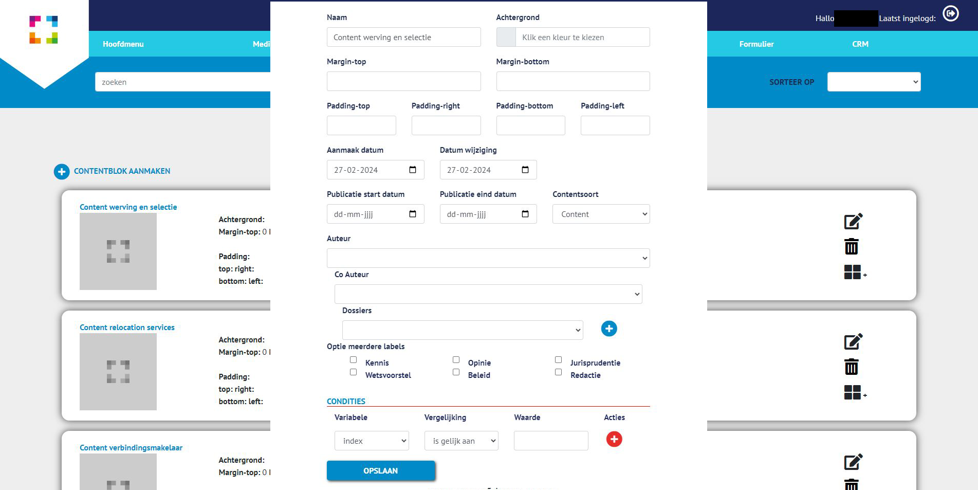This screenshot has width=978, height=490.
Task: Edit Content relocation services block
Action: click(x=853, y=342)
